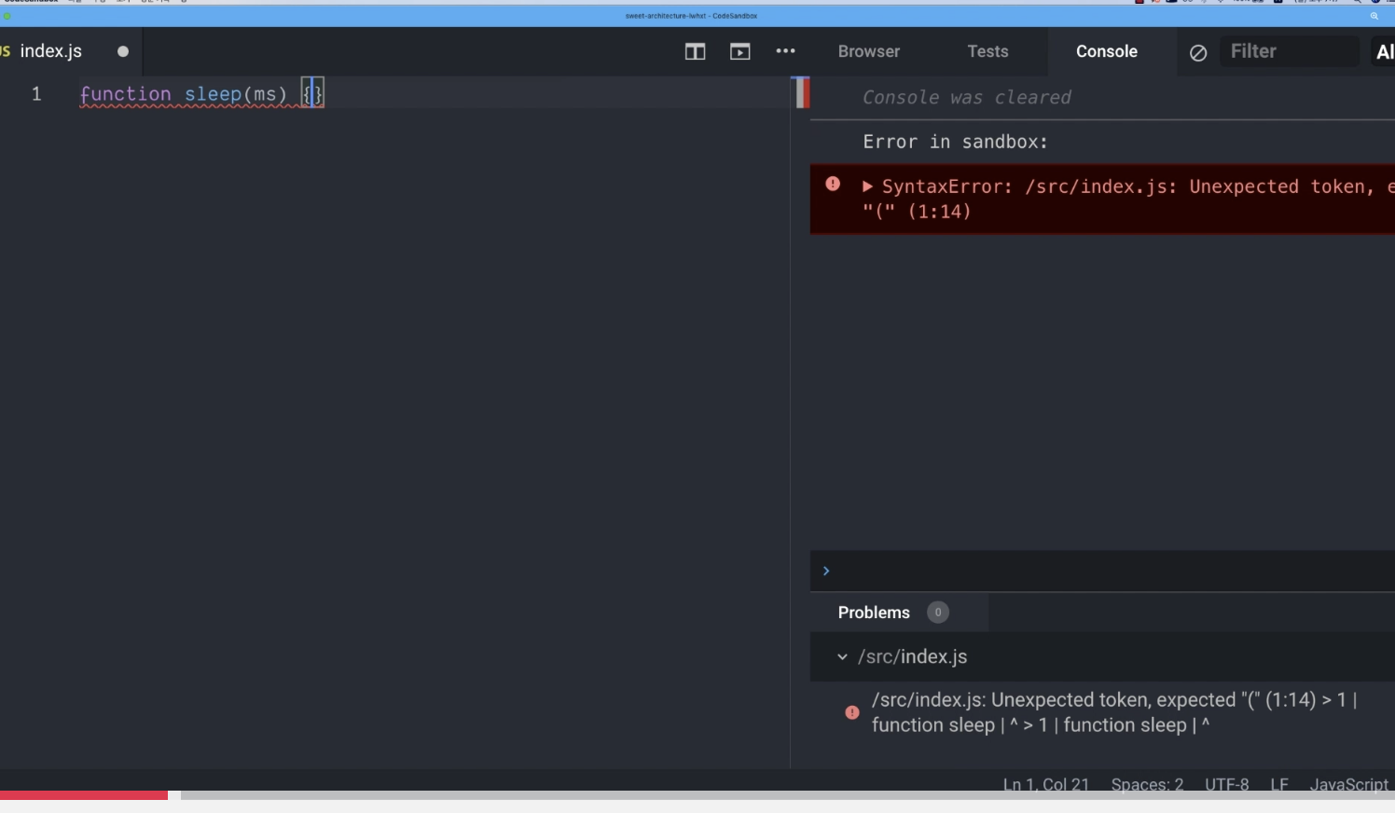Toggle the preview pane icon
Screen dimensions: 1395x813
[740, 52]
